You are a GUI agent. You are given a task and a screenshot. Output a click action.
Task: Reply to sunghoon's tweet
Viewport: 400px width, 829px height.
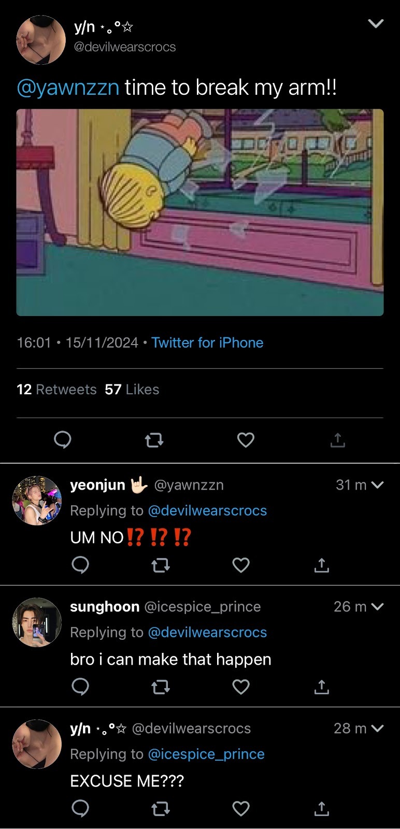point(80,687)
